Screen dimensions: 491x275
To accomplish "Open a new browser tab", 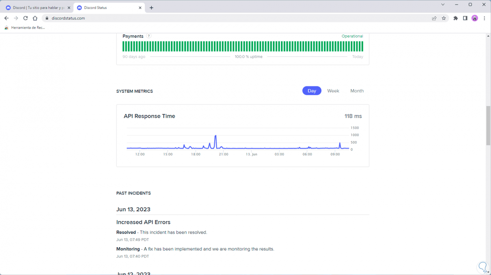I will pos(151,8).
